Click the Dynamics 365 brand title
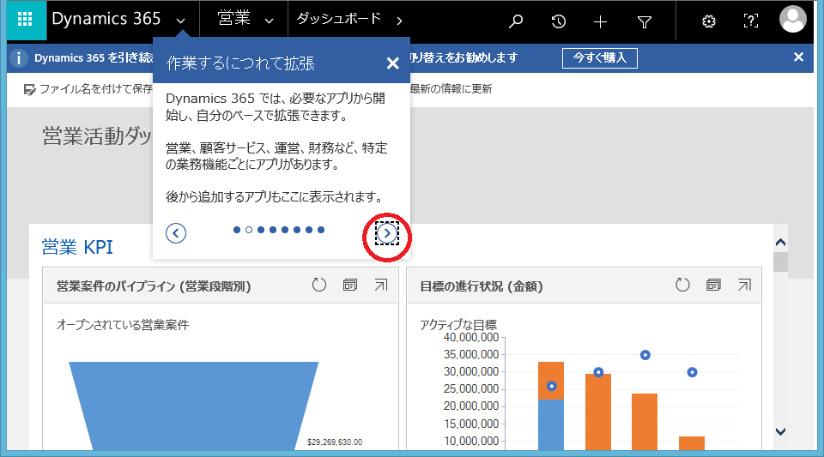The width and height of the screenshot is (824, 457). point(106,19)
